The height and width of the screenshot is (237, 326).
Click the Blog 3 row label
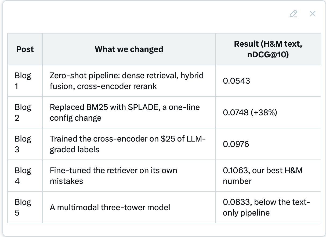pyautogui.click(x=25, y=144)
